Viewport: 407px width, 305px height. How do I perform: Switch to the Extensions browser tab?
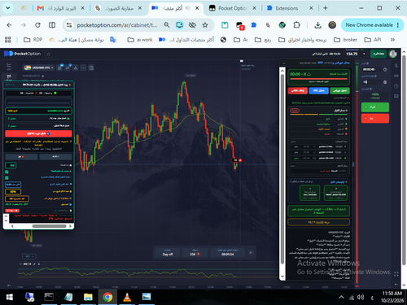(290, 8)
